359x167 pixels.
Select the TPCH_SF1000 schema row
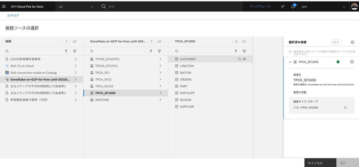click(126, 93)
